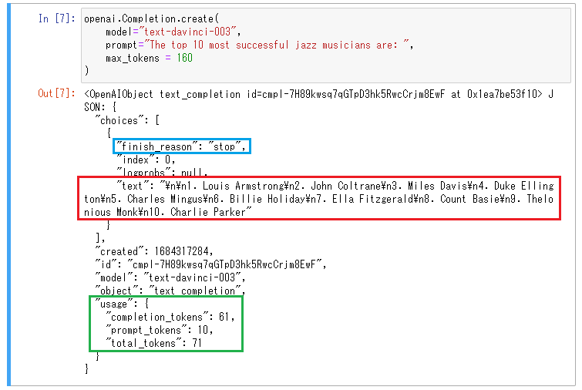The image size is (582, 390).
Task: Click the output line with Charles Mingus
Action: 318,199
